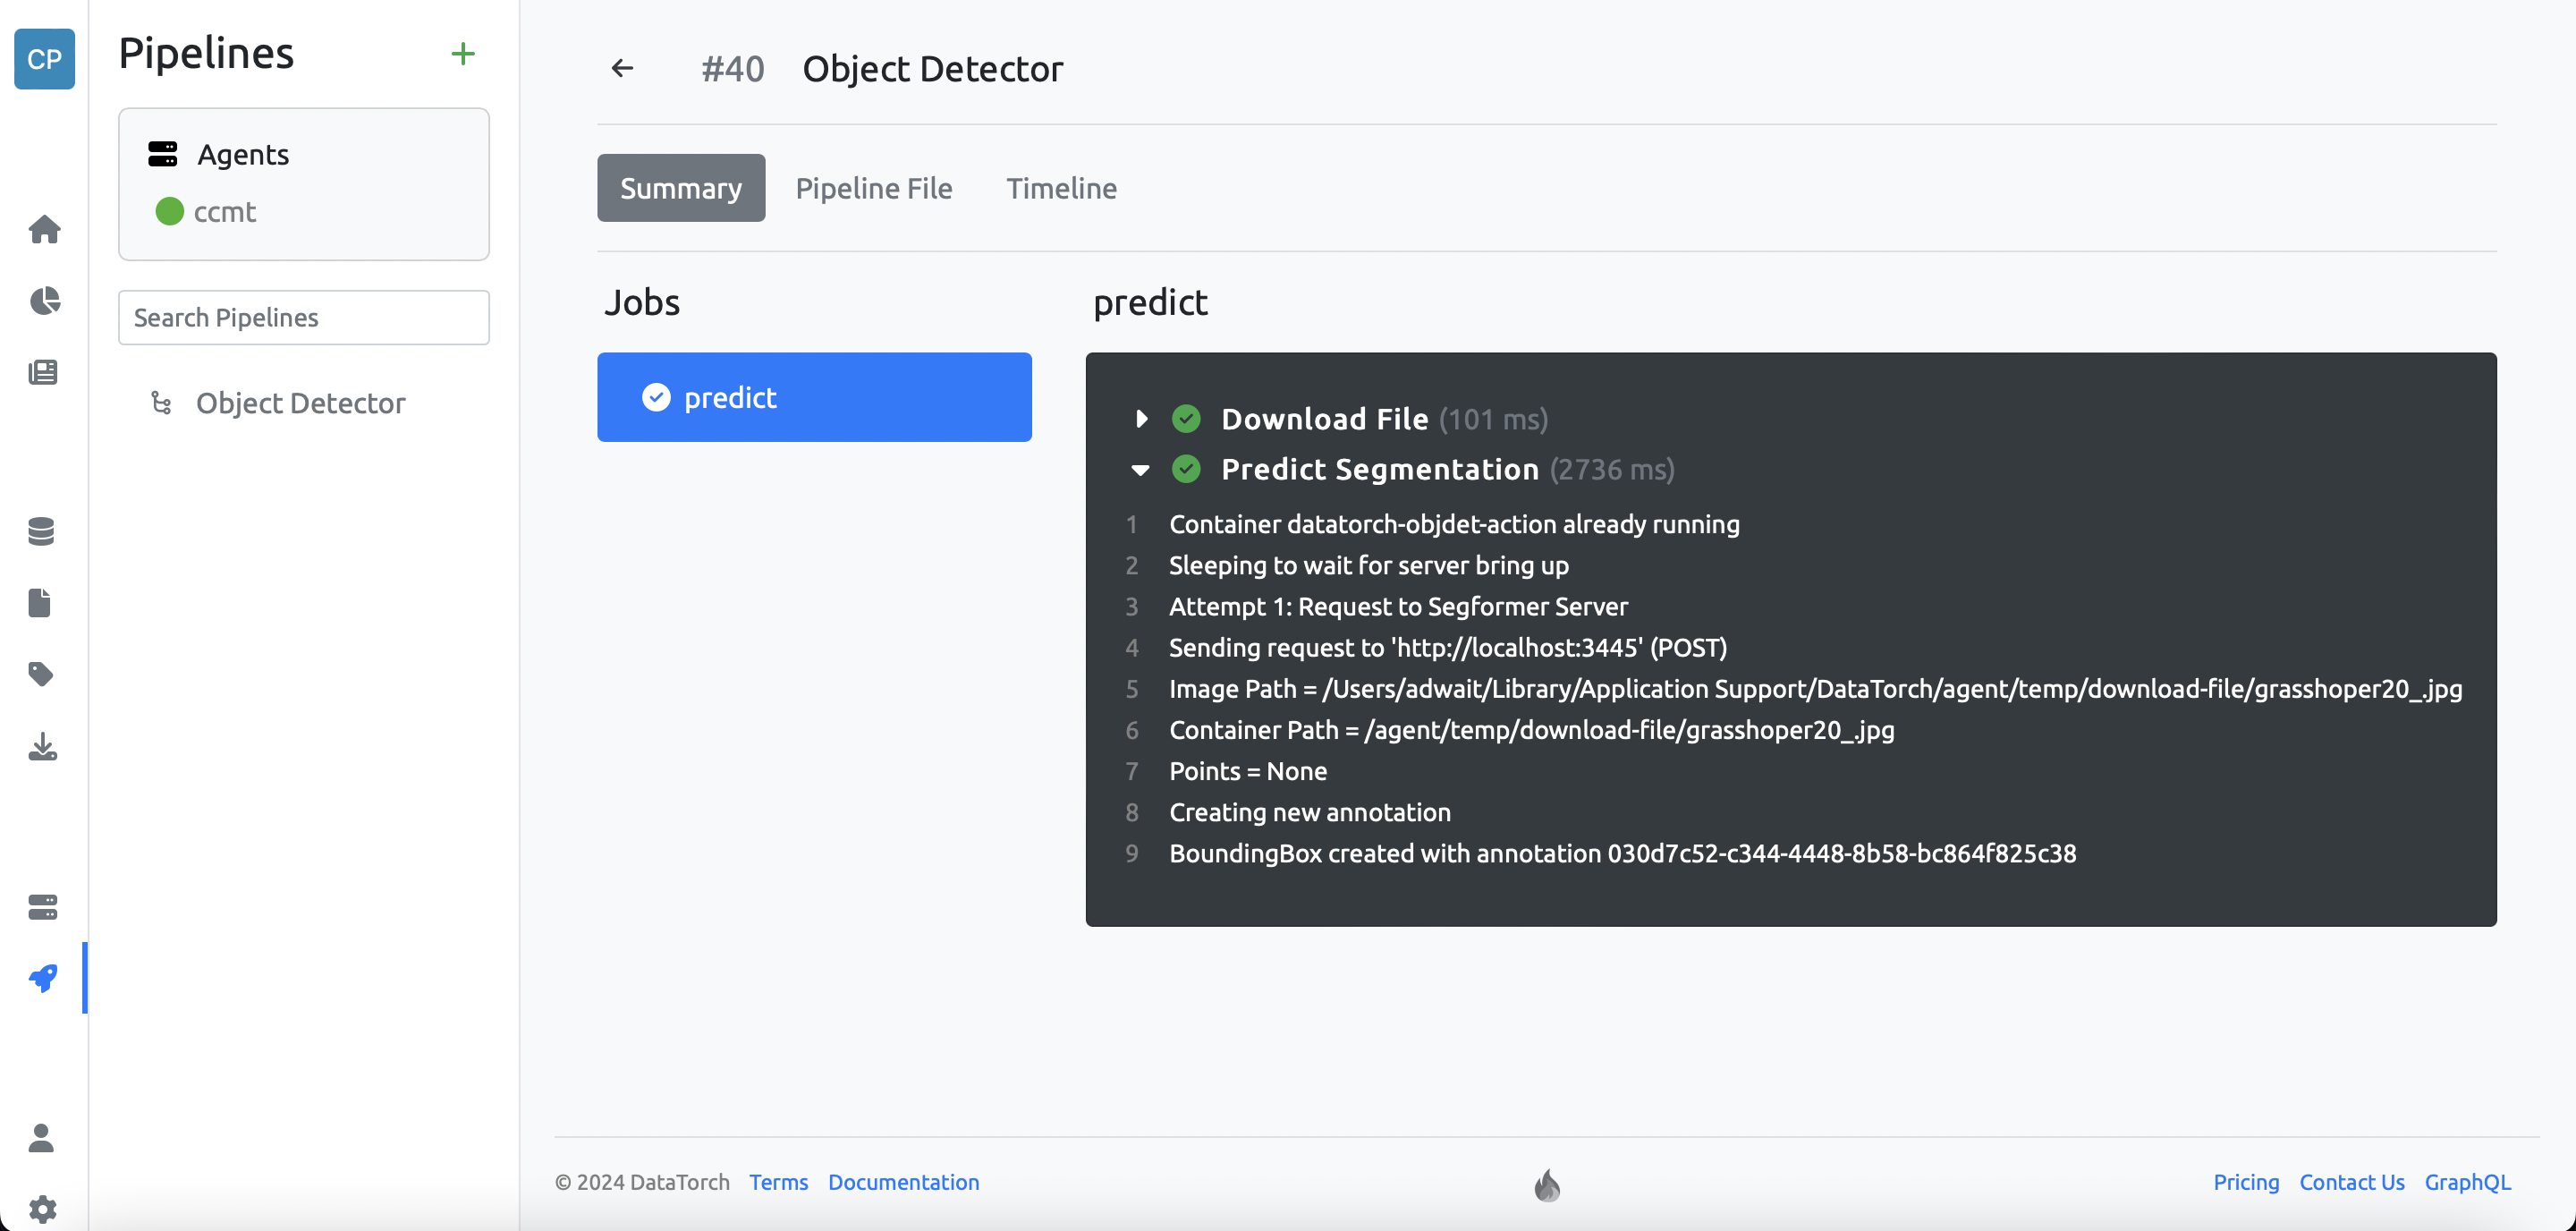Expand the Download File log section
The width and height of the screenshot is (2576, 1231).
[1142, 419]
